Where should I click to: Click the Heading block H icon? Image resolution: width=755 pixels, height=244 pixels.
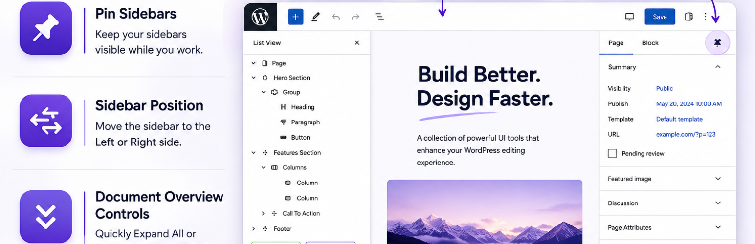point(283,107)
